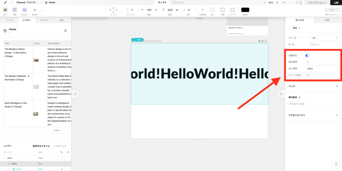342x171 pixels.
Task: Open the 枠線 border settings icon
Action: (222, 10)
